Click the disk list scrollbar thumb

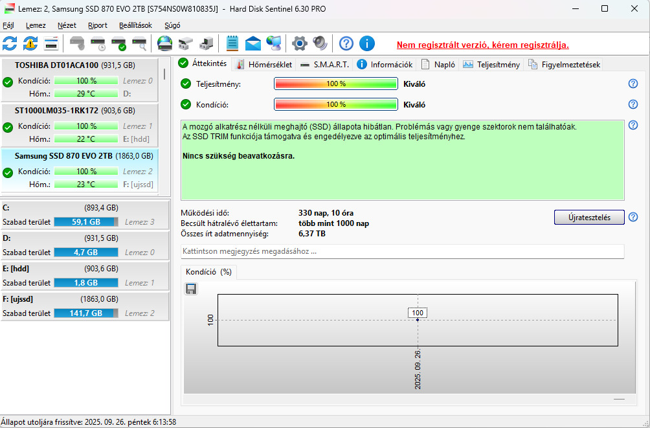click(x=164, y=74)
